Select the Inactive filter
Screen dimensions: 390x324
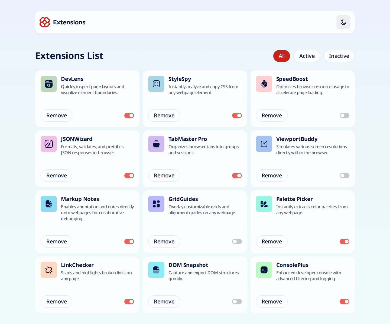click(x=339, y=56)
